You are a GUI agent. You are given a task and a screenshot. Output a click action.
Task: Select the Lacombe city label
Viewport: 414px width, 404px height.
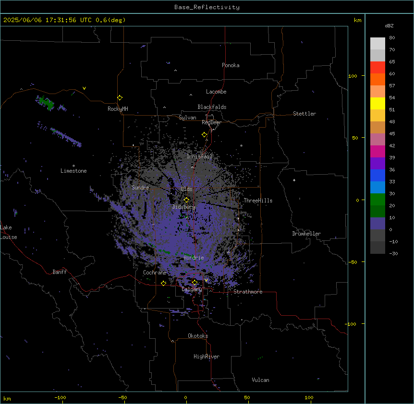(x=216, y=92)
